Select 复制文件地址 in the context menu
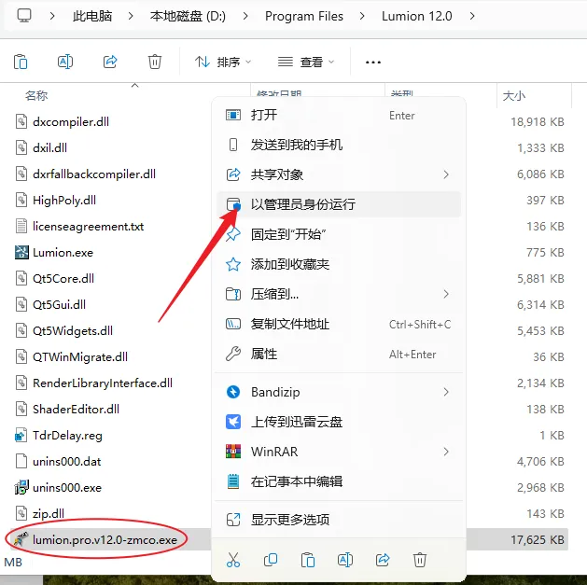Screen dimensions: 587x585 [339, 324]
